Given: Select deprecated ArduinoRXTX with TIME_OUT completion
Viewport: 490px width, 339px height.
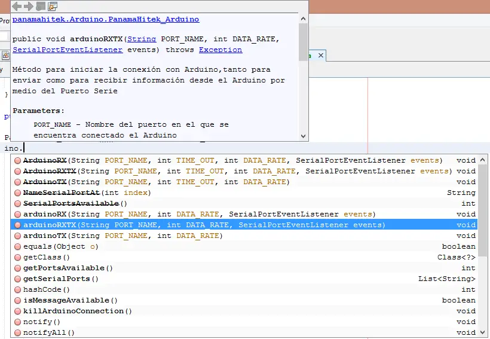Looking at the screenshot, I should pos(244,171).
